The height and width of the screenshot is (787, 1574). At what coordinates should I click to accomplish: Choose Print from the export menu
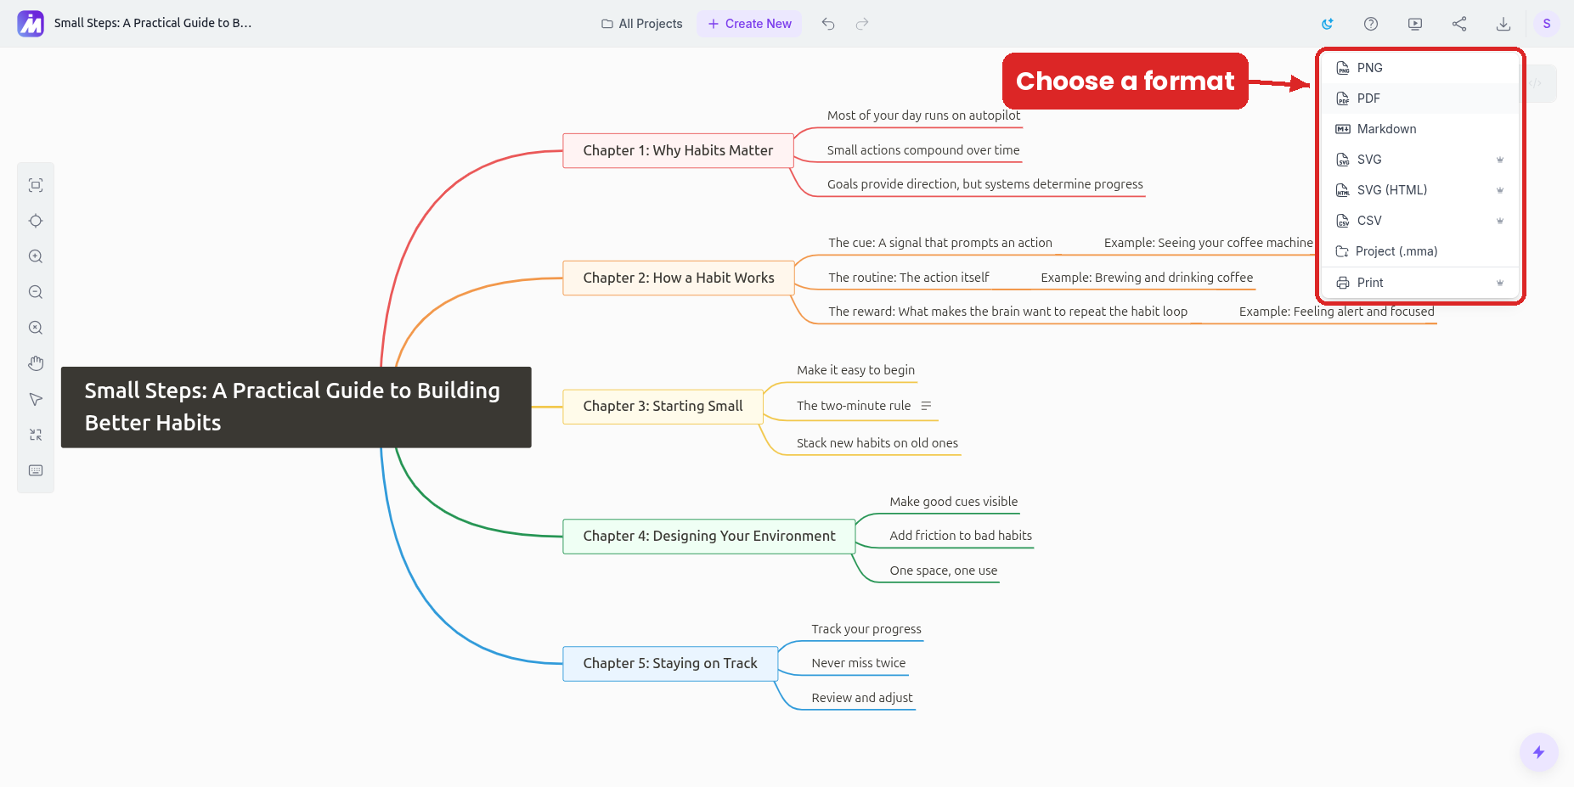[1419, 283]
